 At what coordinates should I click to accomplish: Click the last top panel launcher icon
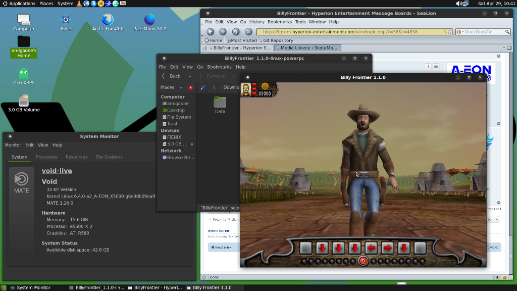(123, 4)
